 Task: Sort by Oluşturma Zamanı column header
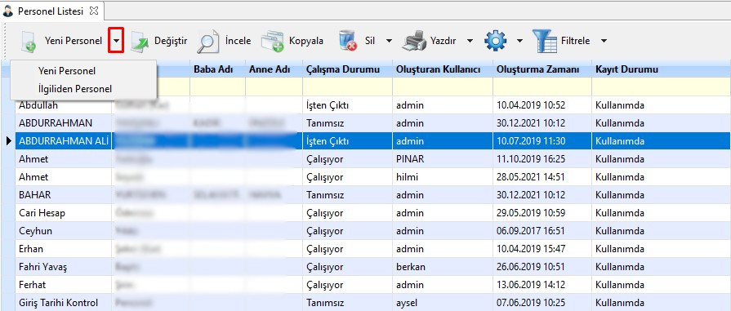[x=542, y=69]
